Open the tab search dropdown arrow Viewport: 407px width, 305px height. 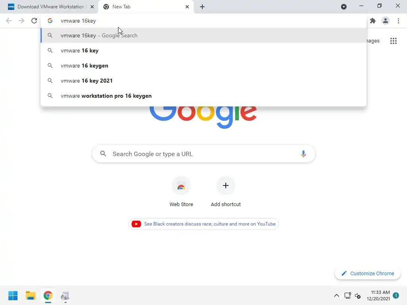click(x=344, y=7)
